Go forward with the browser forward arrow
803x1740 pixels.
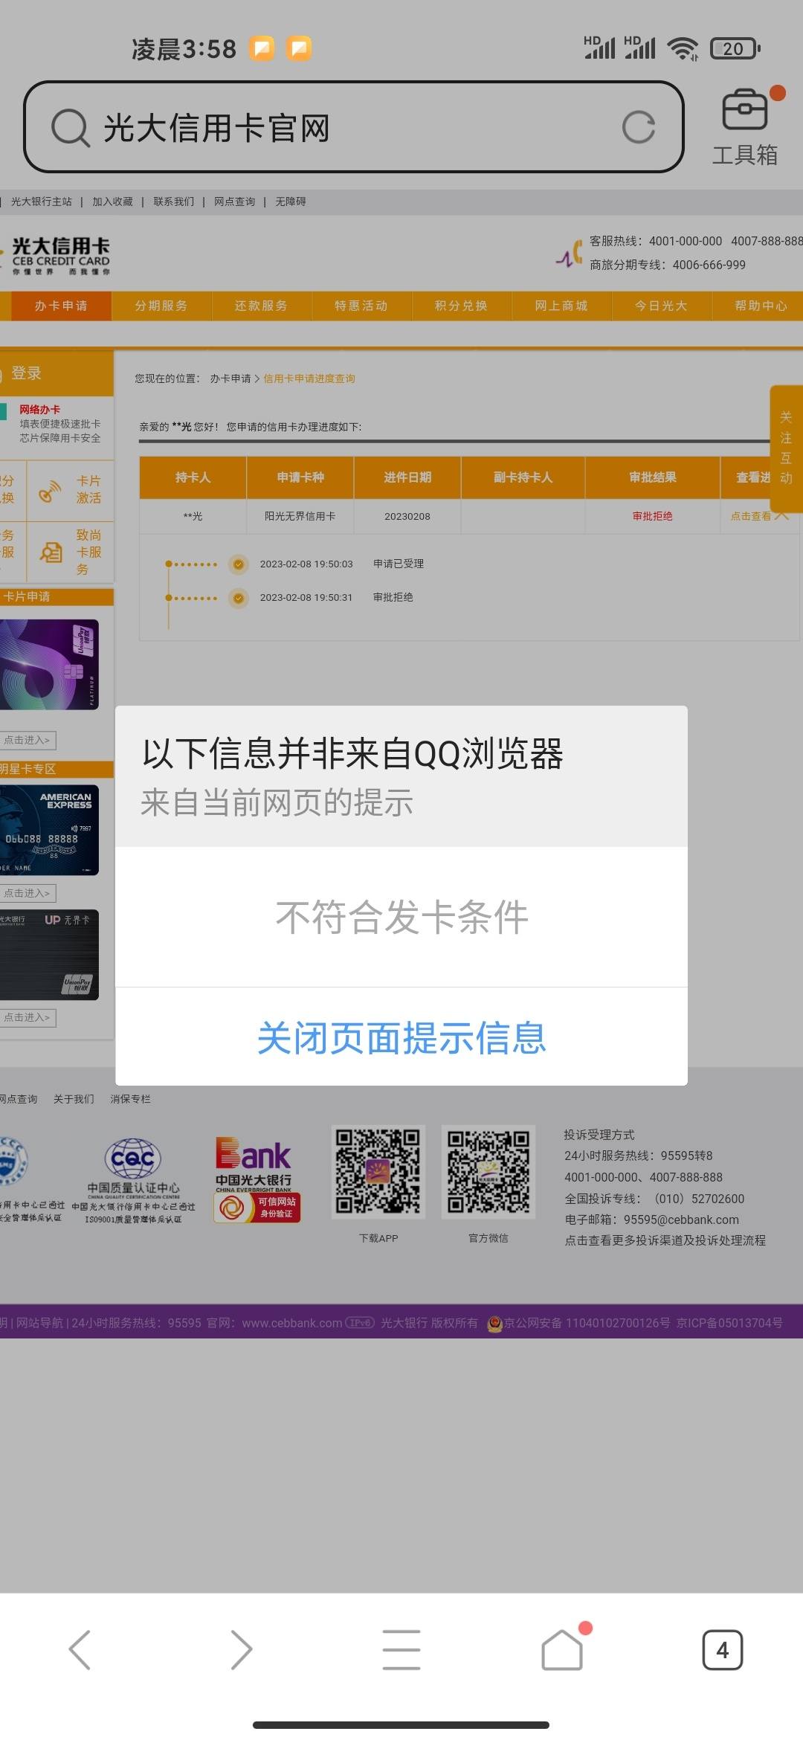(x=241, y=1650)
